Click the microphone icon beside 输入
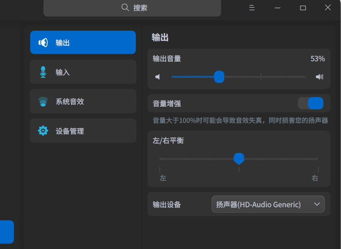 pyautogui.click(x=43, y=72)
